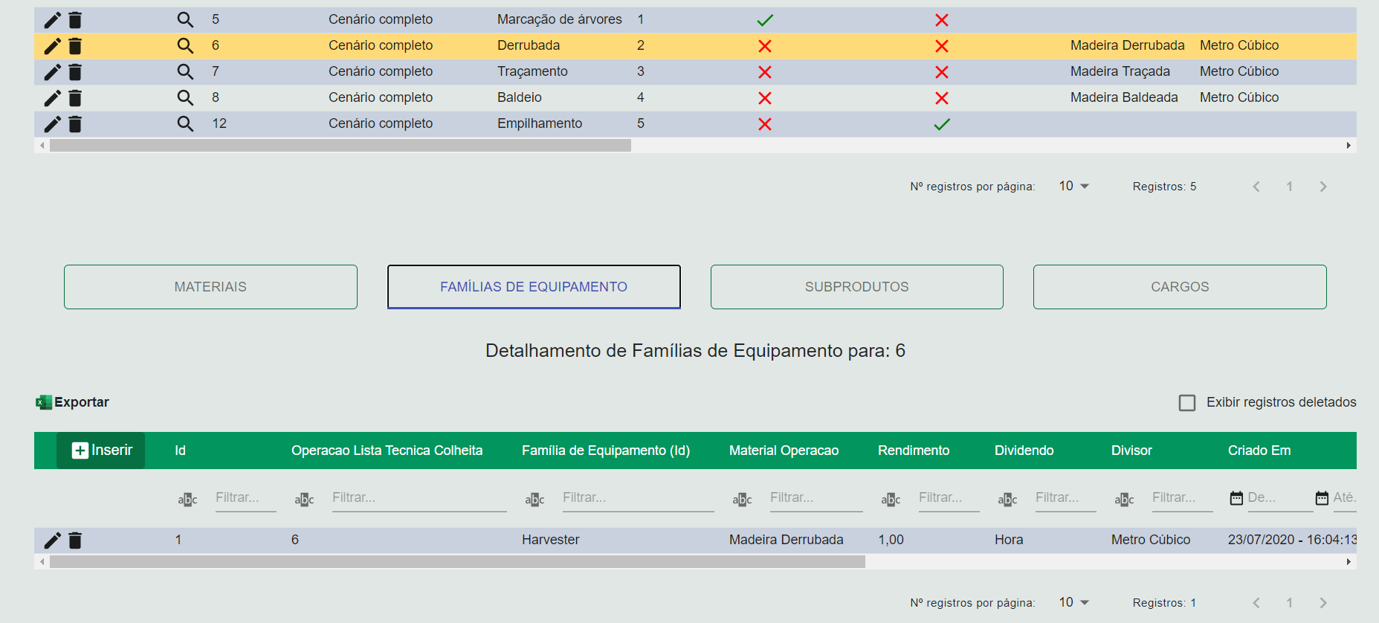
Task: Go to next page in upper table
Action: (1323, 187)
